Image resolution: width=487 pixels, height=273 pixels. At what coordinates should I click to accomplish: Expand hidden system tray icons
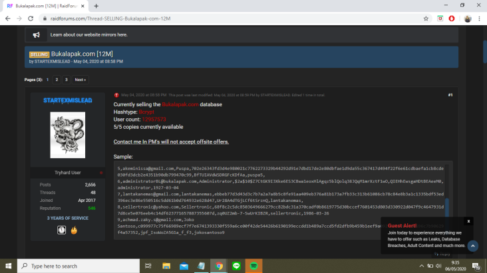click(421, 266)
